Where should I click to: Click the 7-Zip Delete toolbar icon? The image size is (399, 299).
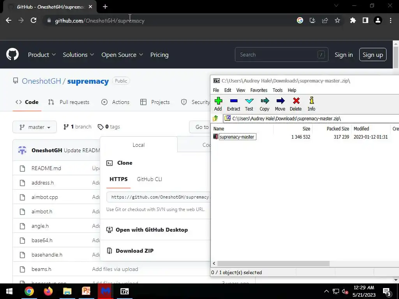coord(296,104)
